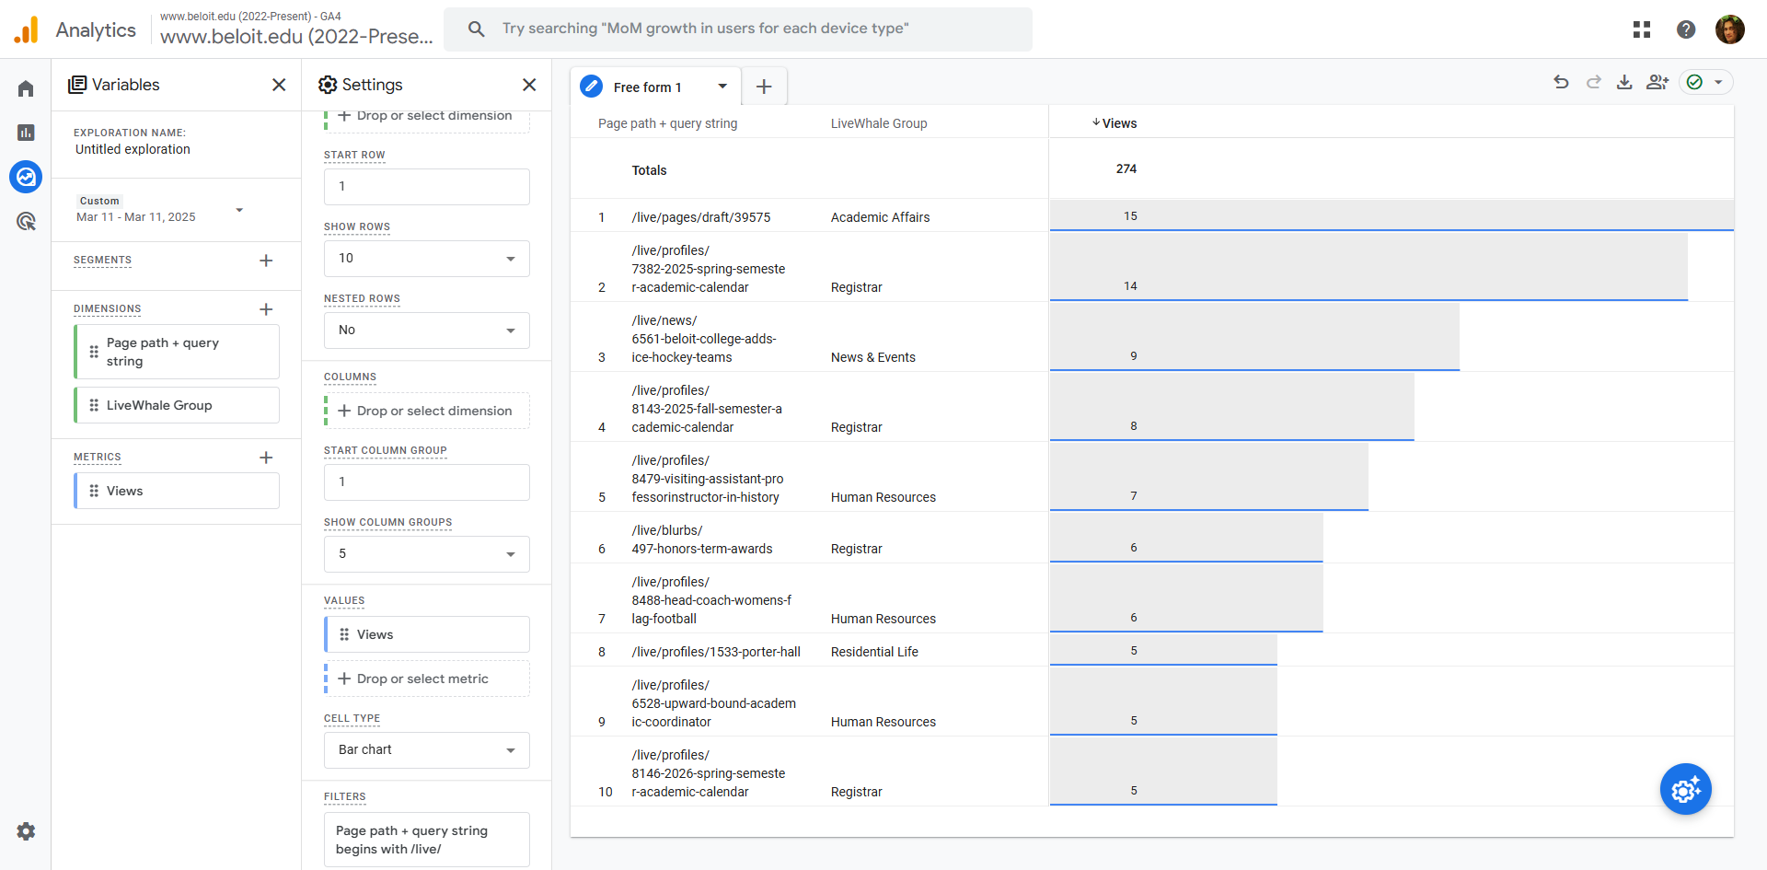Open the user account avatar
The width and height of the screenshot is (1767, 870).
point(1730,29)
